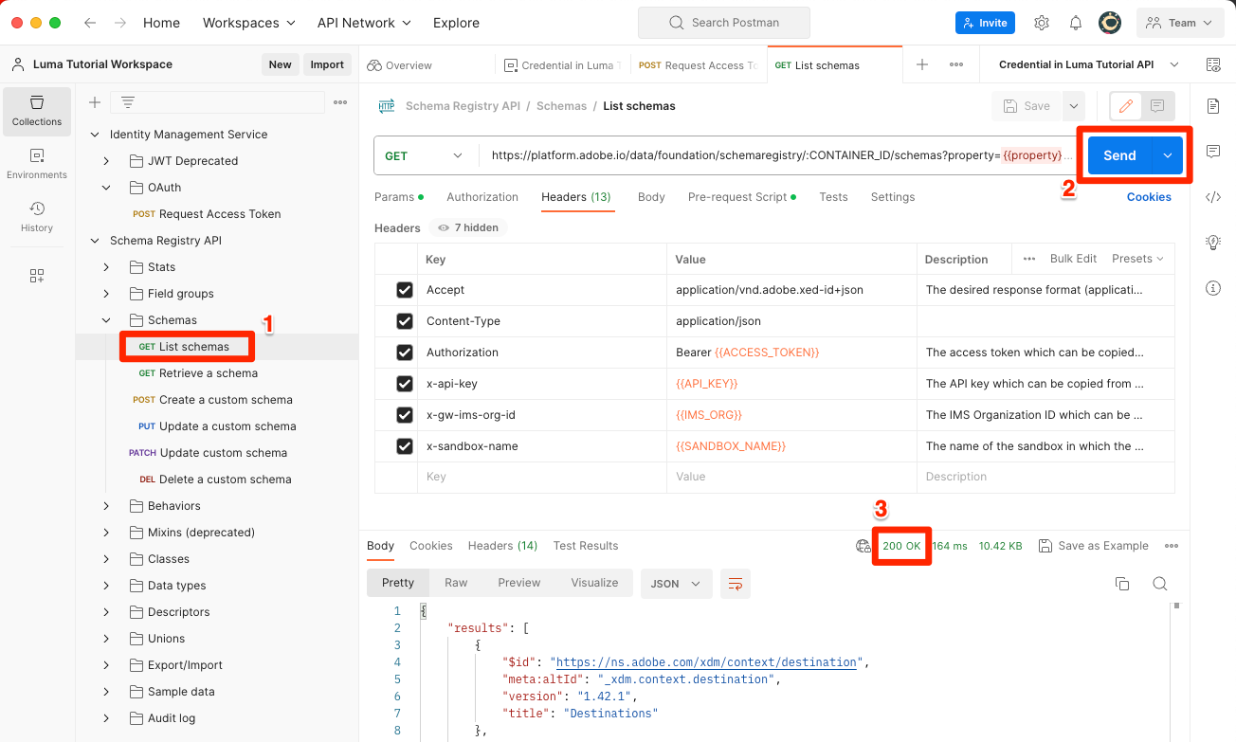Open a new tab with plus icon
Screen dimensions: 1236x742
coord(922,64)
